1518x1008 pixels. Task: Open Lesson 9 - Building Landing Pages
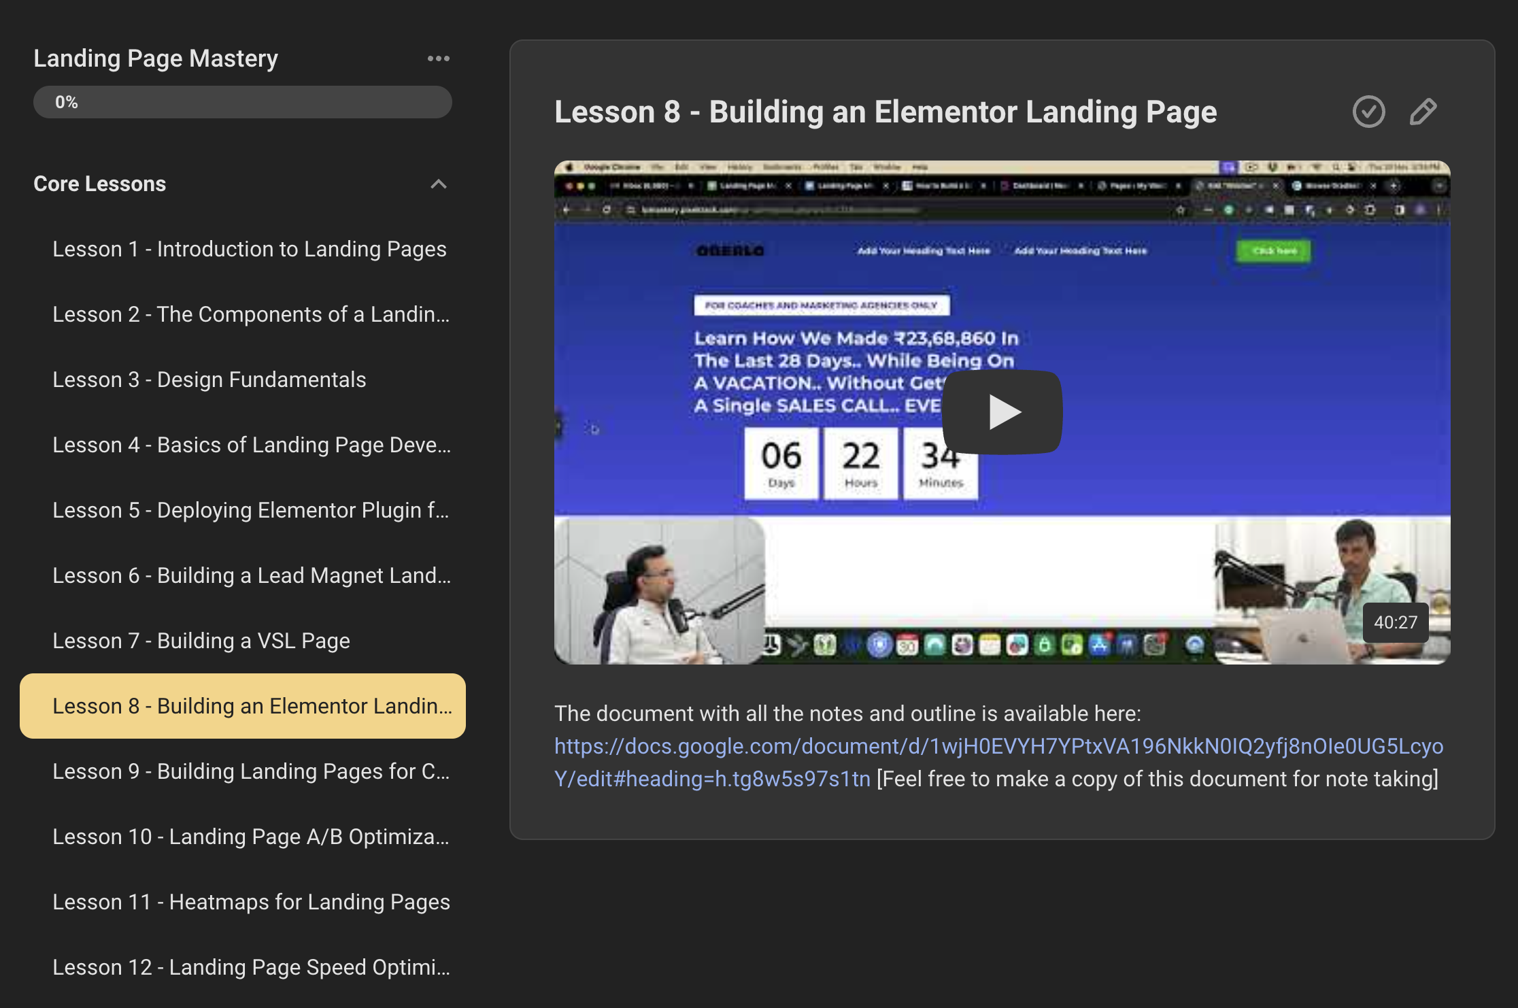(x=251, y=771)
